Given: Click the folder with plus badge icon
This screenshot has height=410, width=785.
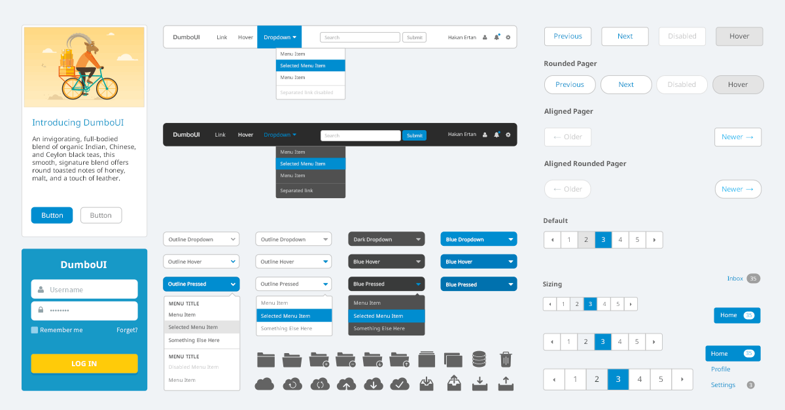Looking at the screenshot, I should [x=319, y=359].
